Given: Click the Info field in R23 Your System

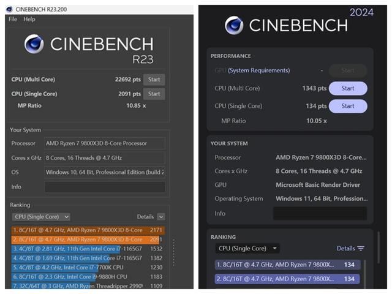Looking at the screenshot, I should tap(105, 187).
